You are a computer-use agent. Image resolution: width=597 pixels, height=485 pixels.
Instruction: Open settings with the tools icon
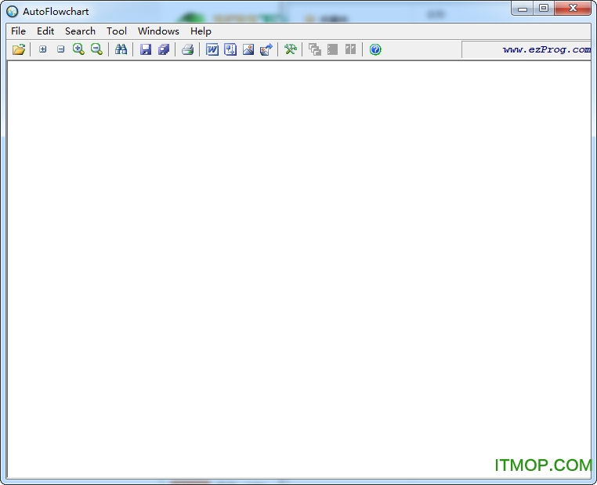point(290,49)
